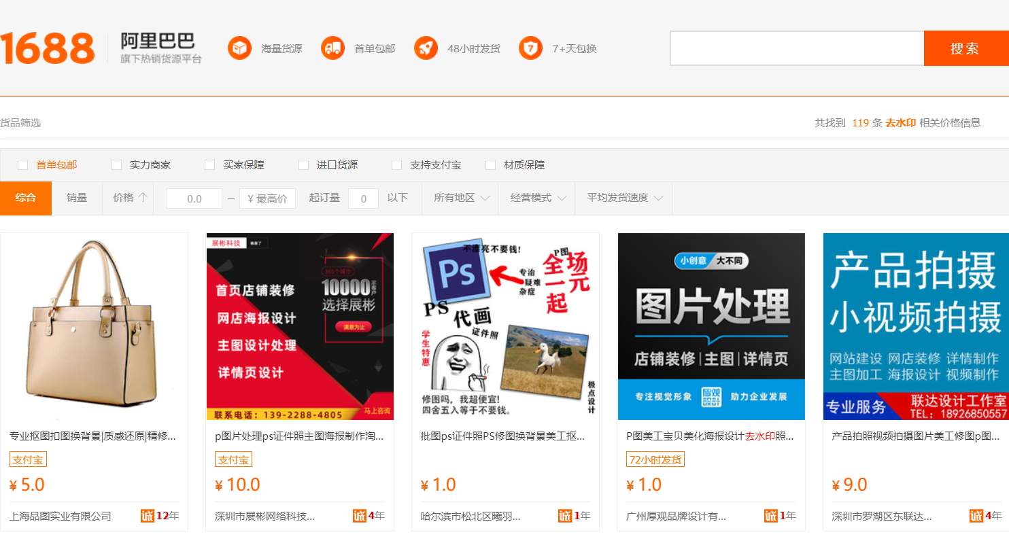Open the 首页店铺装修 red-black product image
Image resolution: width=1009 pixels, height=541 pixels.
300,327
